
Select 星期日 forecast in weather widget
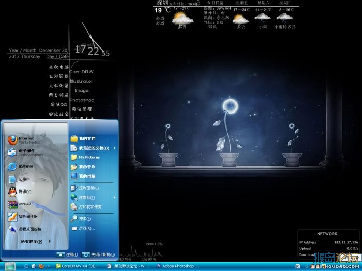(285, 3)
